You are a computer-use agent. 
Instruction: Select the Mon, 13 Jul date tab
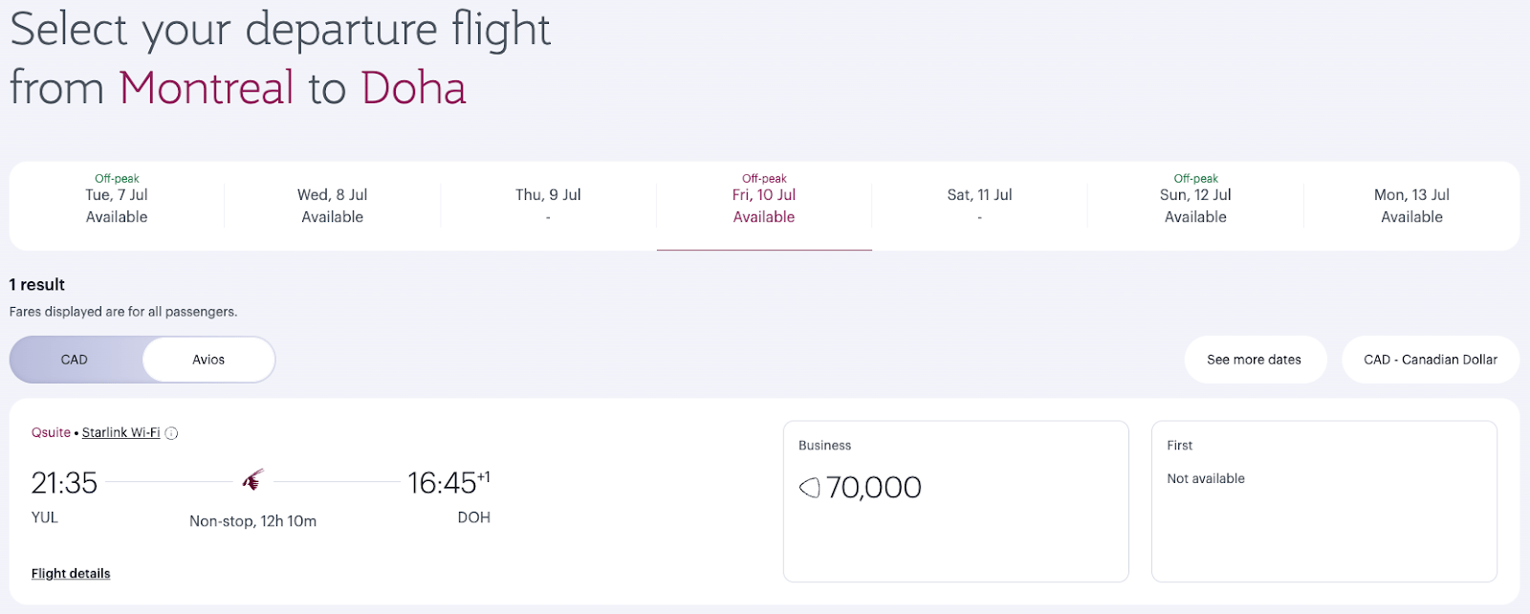coord(1411,206)
